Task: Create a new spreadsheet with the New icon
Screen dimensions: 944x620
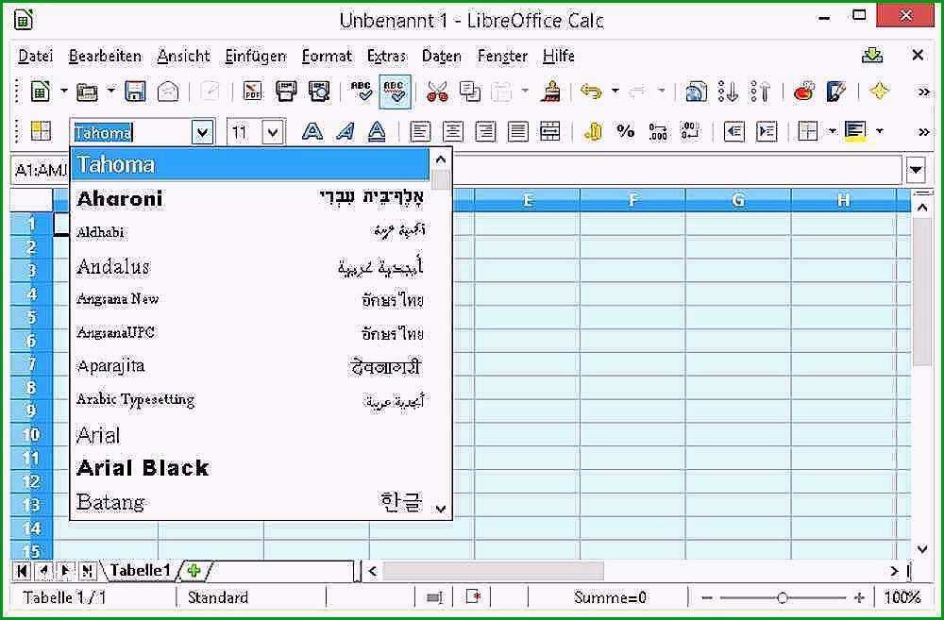Action: tap(41, 92)
